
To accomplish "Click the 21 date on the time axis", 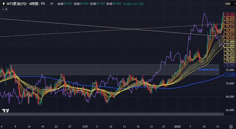I will pyautogui.click(x=152, y=126).
